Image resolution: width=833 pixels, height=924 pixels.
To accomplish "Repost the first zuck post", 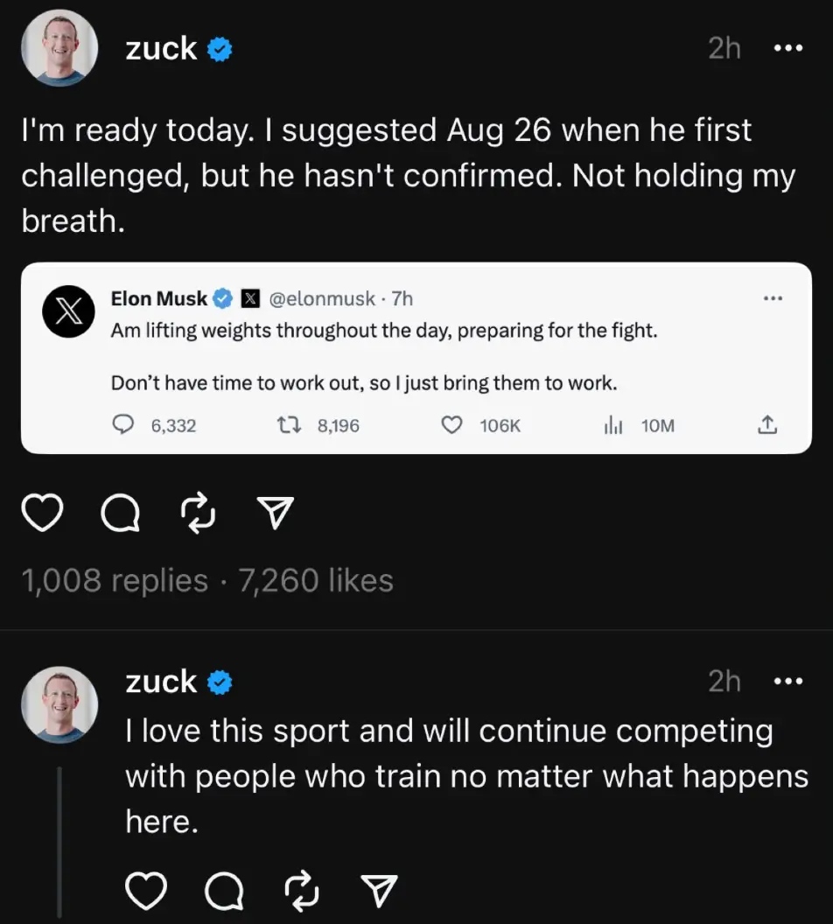I will point(198,514).
